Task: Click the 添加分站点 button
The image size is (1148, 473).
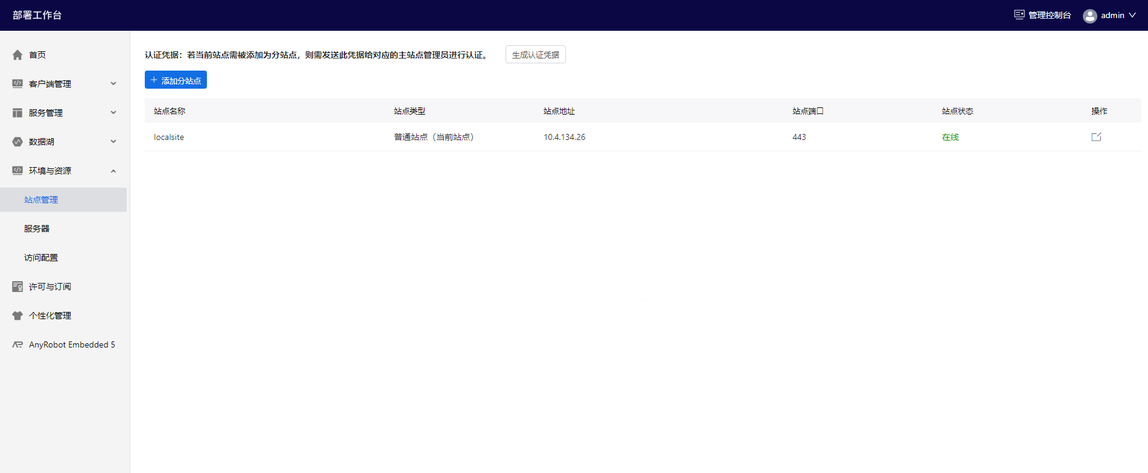Action: pyautogui.click(x=176, y=80)
